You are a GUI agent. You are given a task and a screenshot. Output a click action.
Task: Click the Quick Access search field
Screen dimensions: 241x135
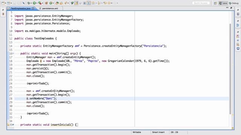pos(201,3)
